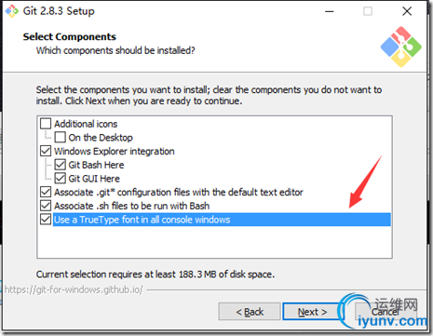Viewport: 433px width, 336px height.
Task: Toggle the Git GUI Here checkbox
Action: click(61, 179)
